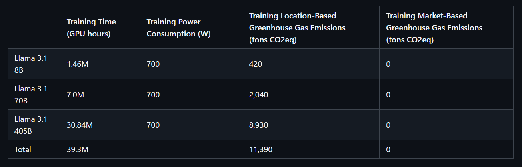Select the 11,390 total emissions cell
The width and height of the screenshot is (522, 167).
(x=261, y=149)
